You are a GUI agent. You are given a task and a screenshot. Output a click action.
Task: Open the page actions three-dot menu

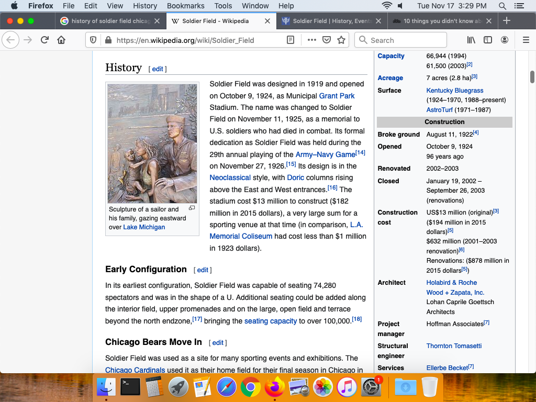point(312,40)
